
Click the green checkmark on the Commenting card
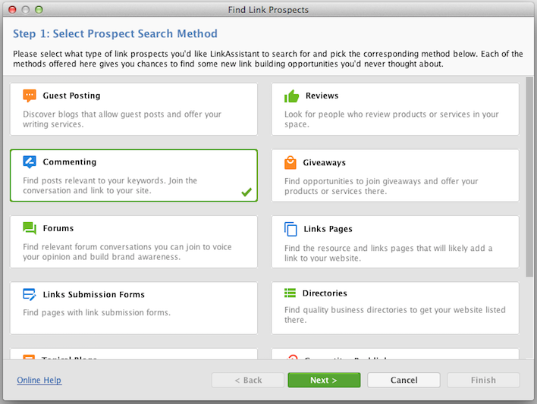point(247,192)
